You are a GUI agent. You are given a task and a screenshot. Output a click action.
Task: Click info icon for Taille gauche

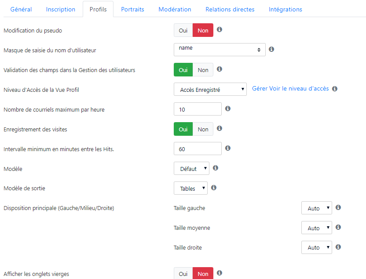338,207
